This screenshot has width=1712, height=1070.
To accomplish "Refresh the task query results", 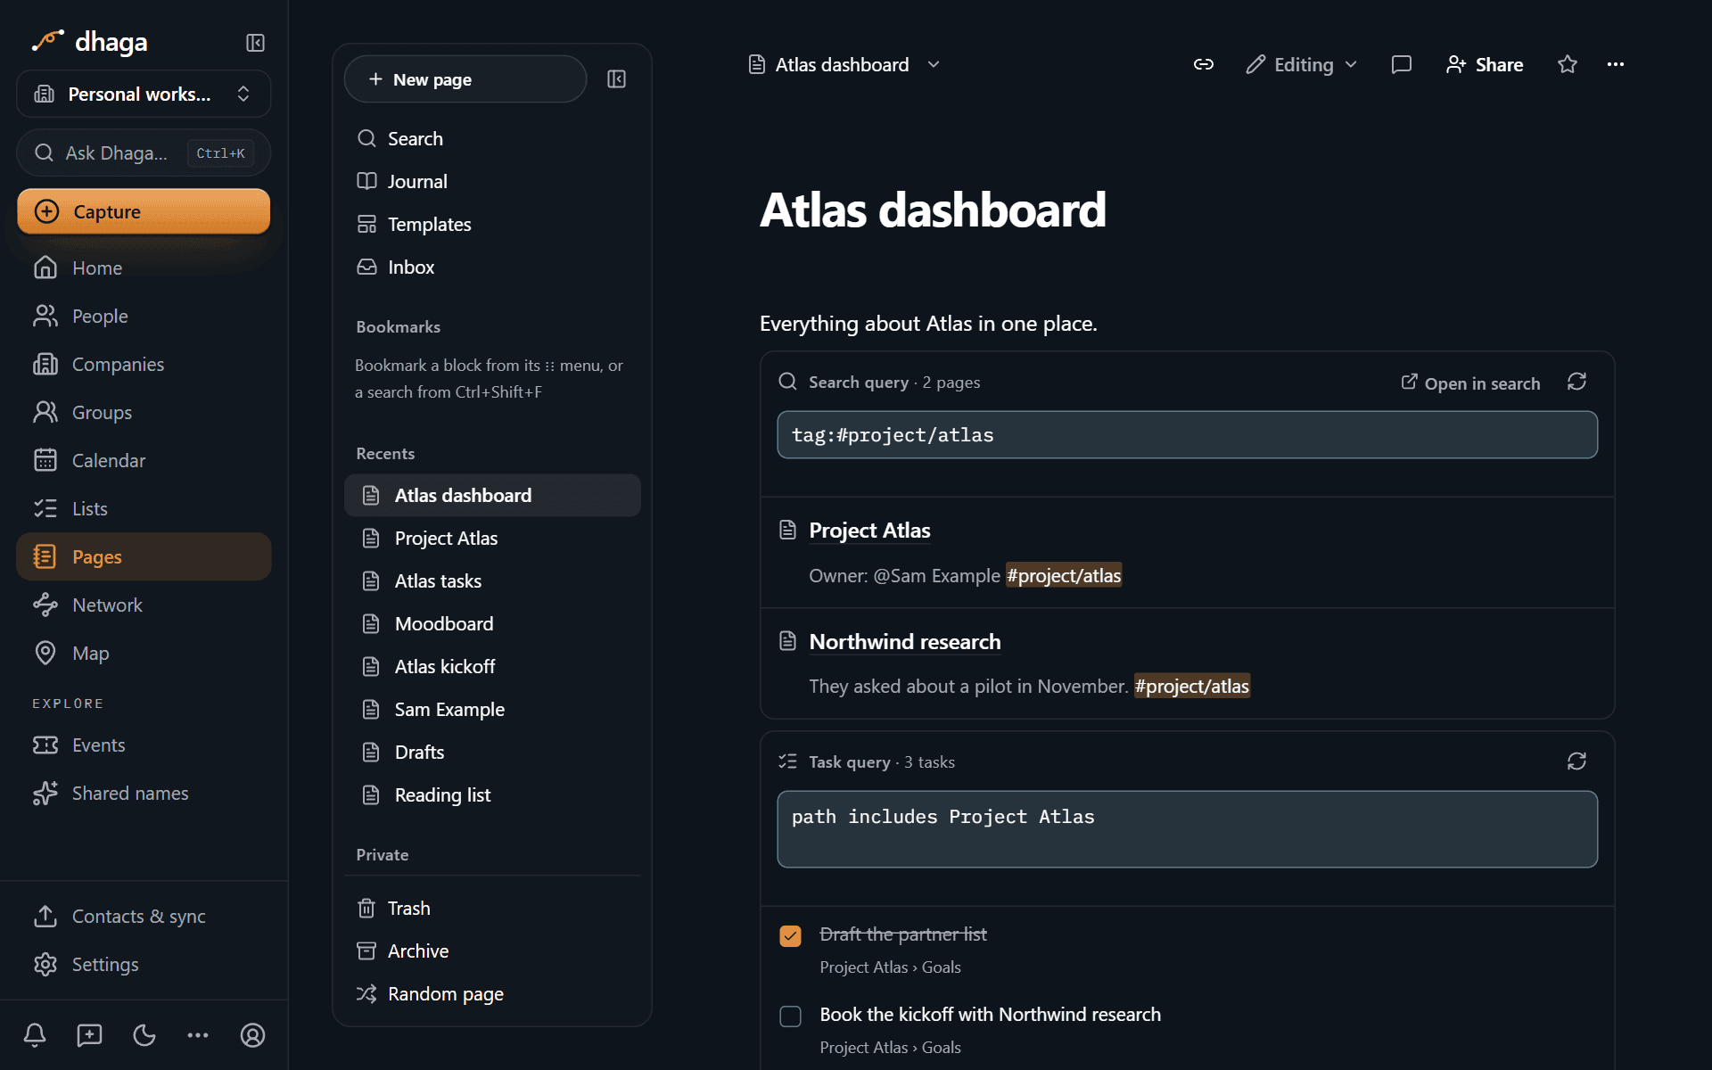I will [x=1576, y=761].
